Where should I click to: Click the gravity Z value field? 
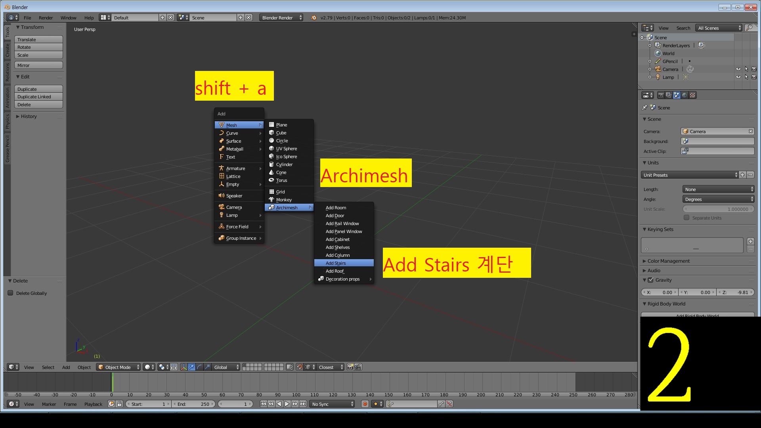click(x=736, y=292)
